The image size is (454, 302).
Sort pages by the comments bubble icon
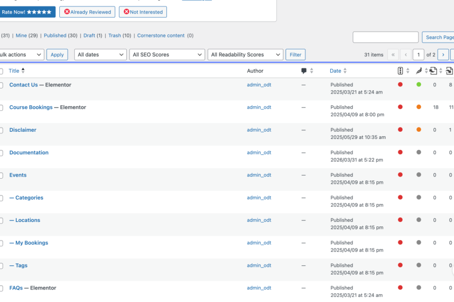click(x=307, y=71)
